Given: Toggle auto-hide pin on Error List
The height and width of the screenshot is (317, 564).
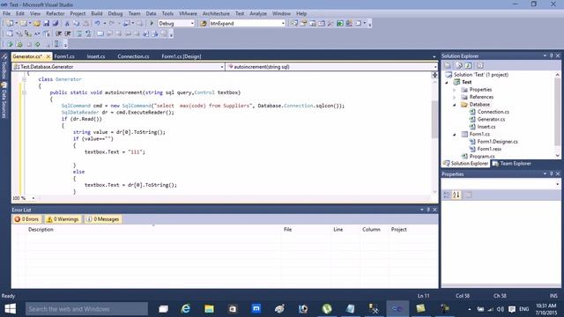Looking at the screenshot, I should [x=428, y=210].
